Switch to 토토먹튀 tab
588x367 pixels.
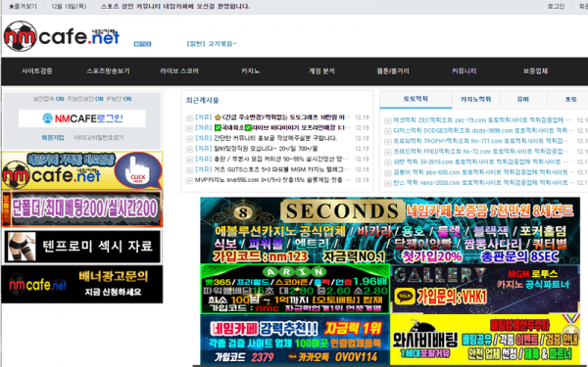coord(416,99)
